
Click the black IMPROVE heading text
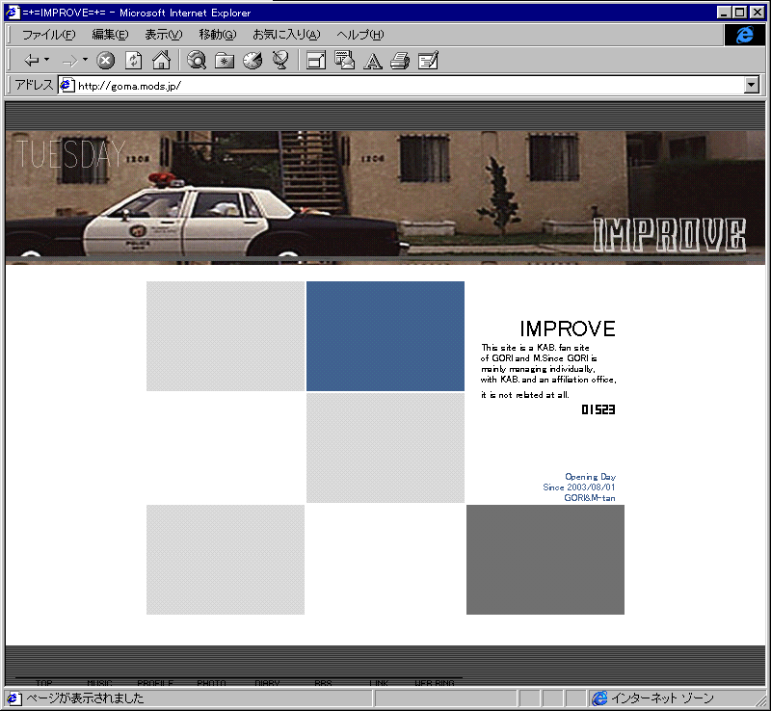(568, 329)
